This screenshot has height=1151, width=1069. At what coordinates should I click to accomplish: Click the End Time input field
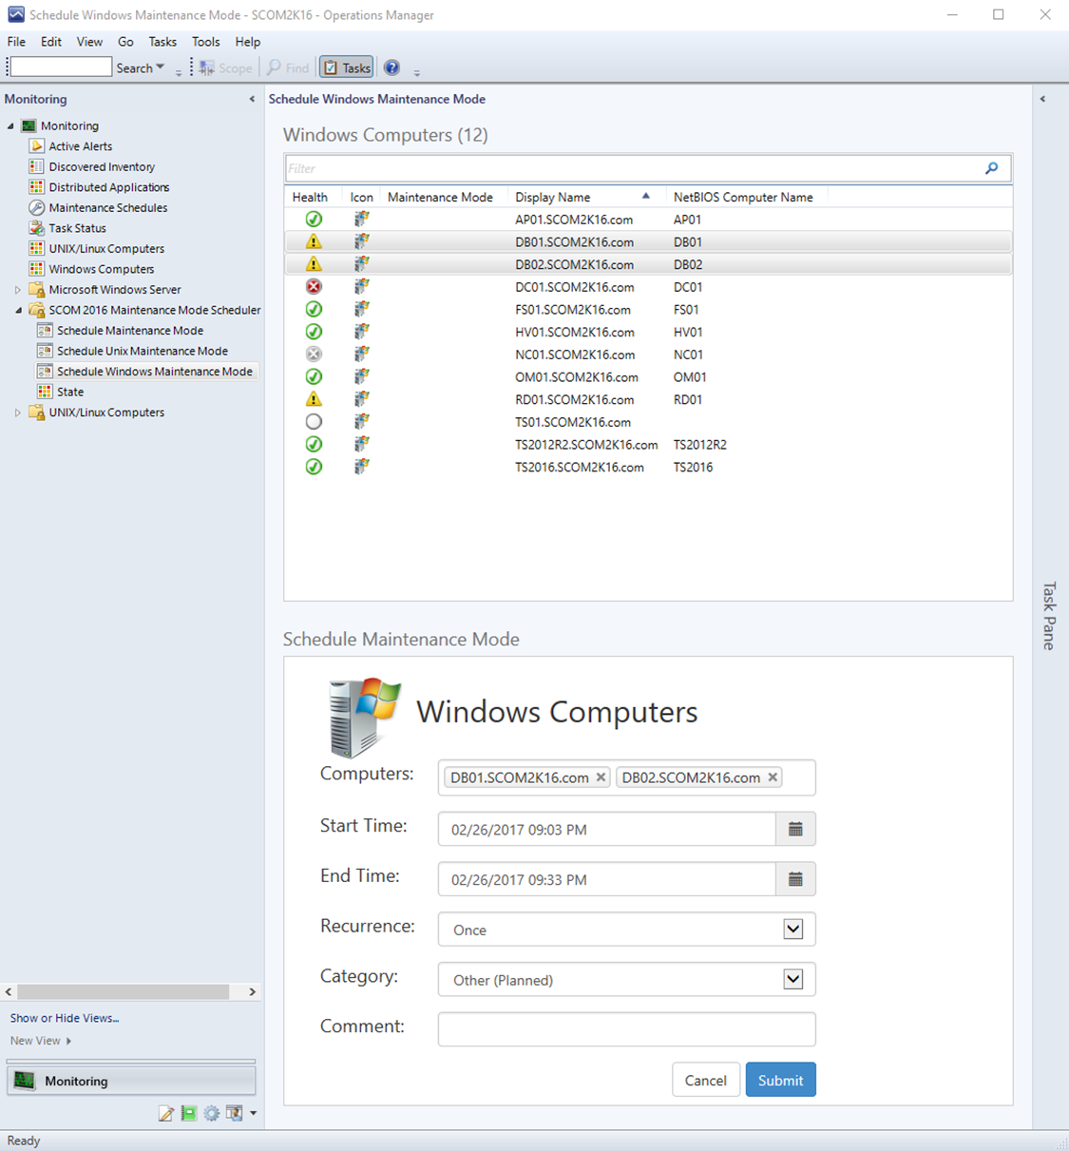[606, 879]
